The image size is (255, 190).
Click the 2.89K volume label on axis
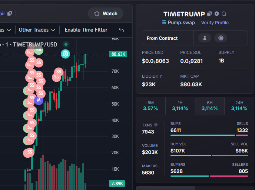tap(117, 183)
